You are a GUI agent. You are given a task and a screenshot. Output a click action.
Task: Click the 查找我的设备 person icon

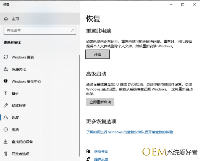click(x=6, y=142)
